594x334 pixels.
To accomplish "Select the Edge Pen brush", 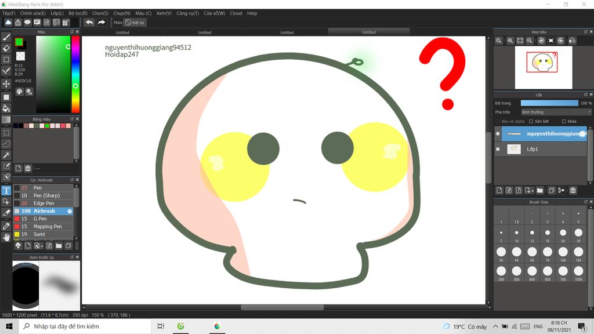I will (43, 204).
